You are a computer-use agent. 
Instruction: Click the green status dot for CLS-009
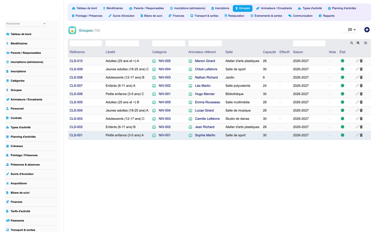pyautogui.click(x=343, y=69)
